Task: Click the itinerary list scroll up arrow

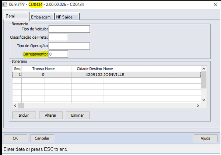Action: pyautogui.click(x=204, y=69)
